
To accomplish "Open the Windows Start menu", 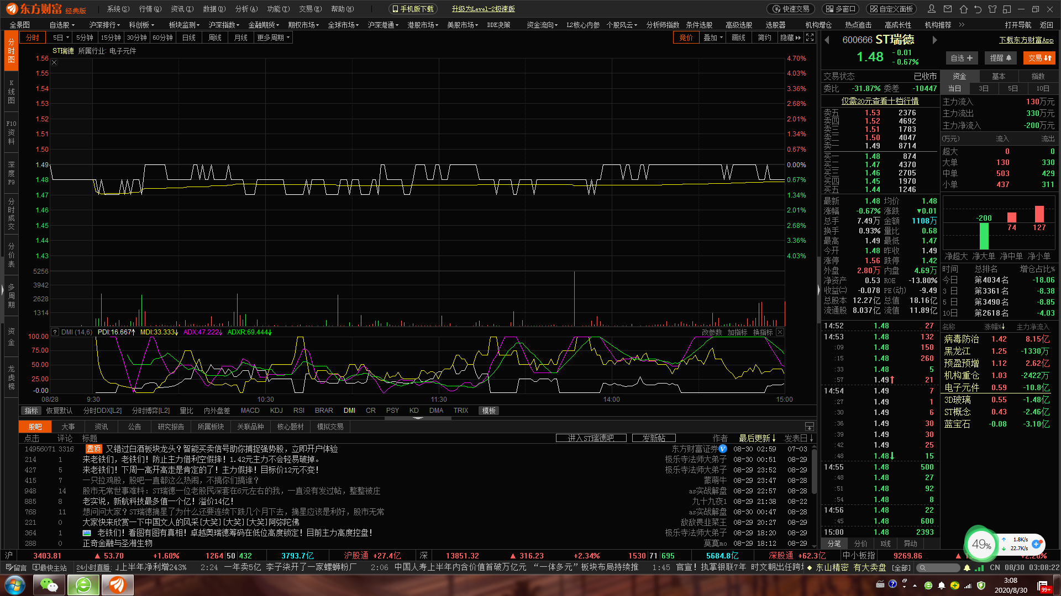I will tap(15, 585).
